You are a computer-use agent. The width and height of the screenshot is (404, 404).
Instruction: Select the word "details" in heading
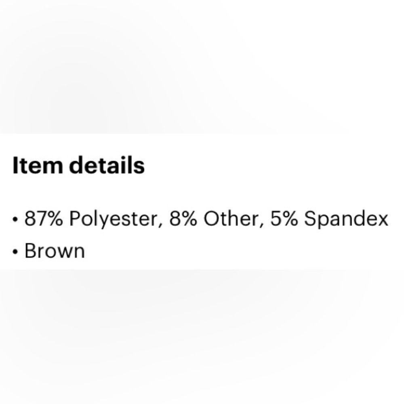pyautogui.click(x=107, y=165)
